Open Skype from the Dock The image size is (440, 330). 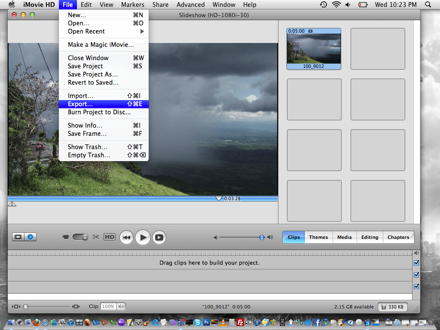[x=198, y=322]
